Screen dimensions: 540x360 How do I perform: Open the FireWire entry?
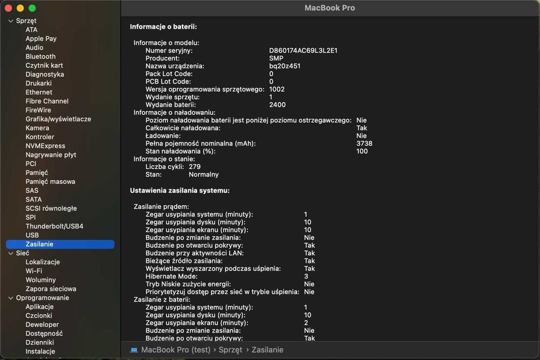click(38, 110)
